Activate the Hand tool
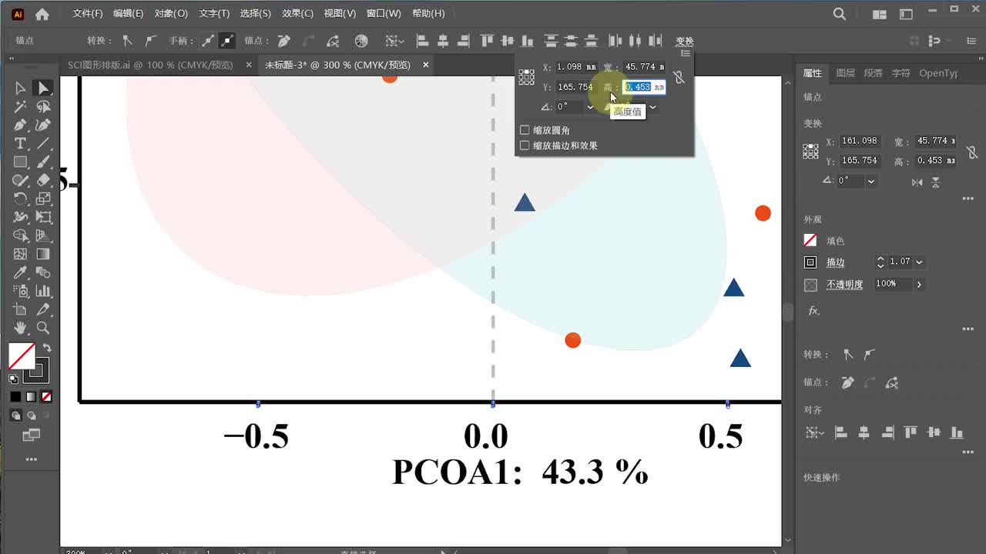986x554 pixels. (20, 329)
